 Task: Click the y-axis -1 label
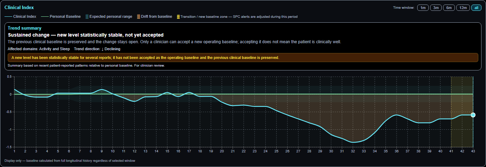[x=10, y=129]
